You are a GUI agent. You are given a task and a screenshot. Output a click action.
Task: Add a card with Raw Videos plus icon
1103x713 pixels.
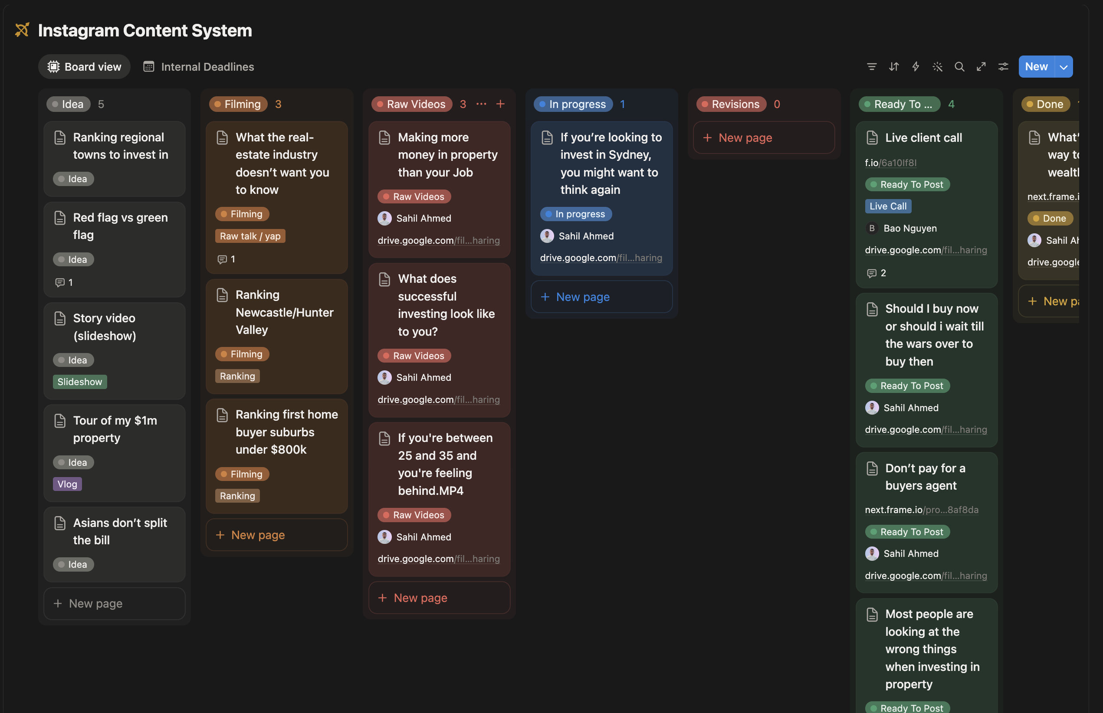tap(500, 104)
